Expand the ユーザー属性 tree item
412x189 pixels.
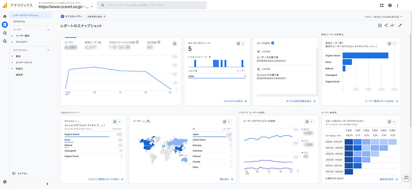[12, 36]
